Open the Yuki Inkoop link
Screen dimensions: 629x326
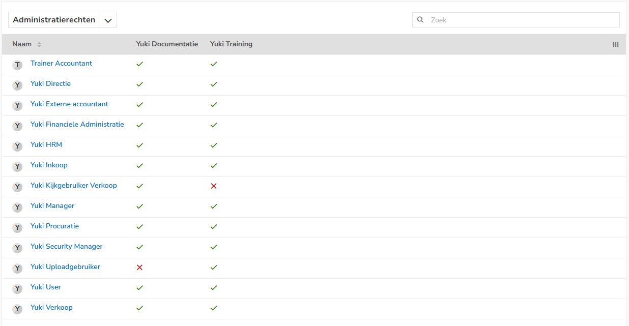(49, 165)
